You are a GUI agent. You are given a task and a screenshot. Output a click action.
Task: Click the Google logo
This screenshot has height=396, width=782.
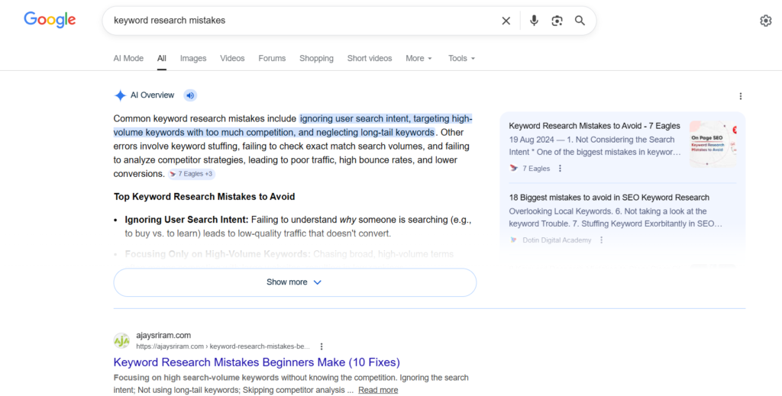pos(50,20)
